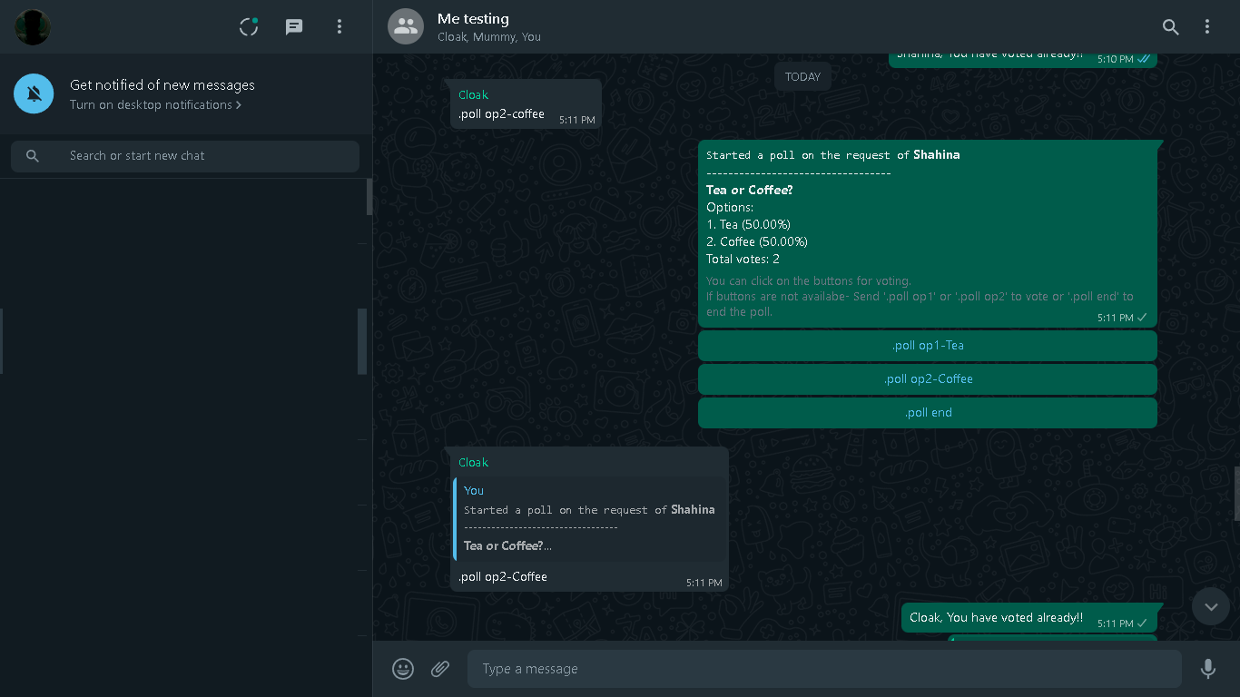Click the TODAY date chip
This screenshot has width=1240, height=697.
pos(802,77)
